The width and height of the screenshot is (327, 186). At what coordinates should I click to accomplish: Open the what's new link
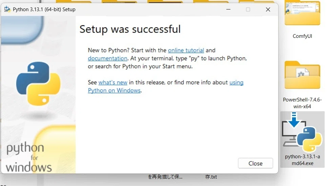click(113, 83)
